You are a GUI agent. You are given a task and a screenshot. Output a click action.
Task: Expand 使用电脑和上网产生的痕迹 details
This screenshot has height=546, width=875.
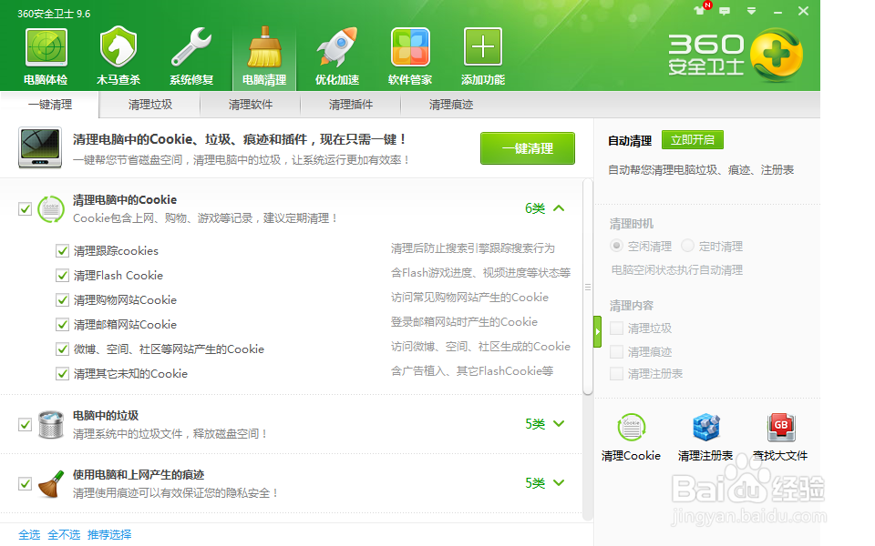click(560, 483)
